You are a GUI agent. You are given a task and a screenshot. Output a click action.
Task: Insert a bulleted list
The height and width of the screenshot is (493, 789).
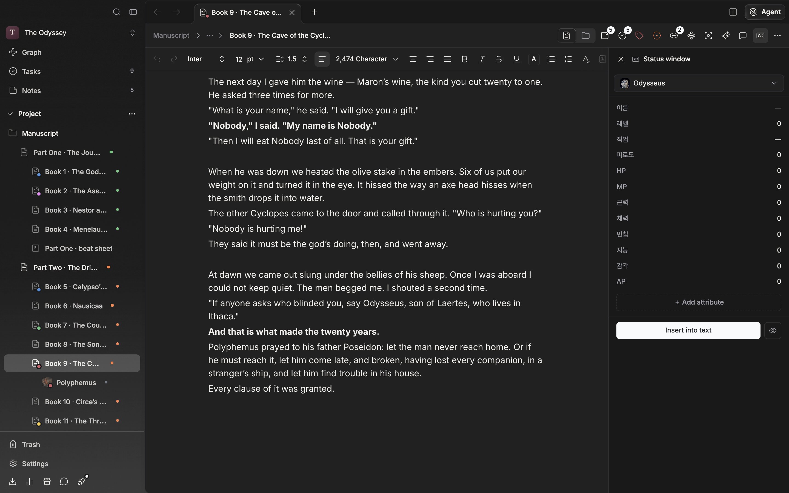tap(551, 59)
